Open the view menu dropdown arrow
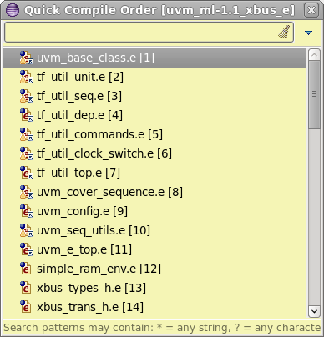 [308, 33]
